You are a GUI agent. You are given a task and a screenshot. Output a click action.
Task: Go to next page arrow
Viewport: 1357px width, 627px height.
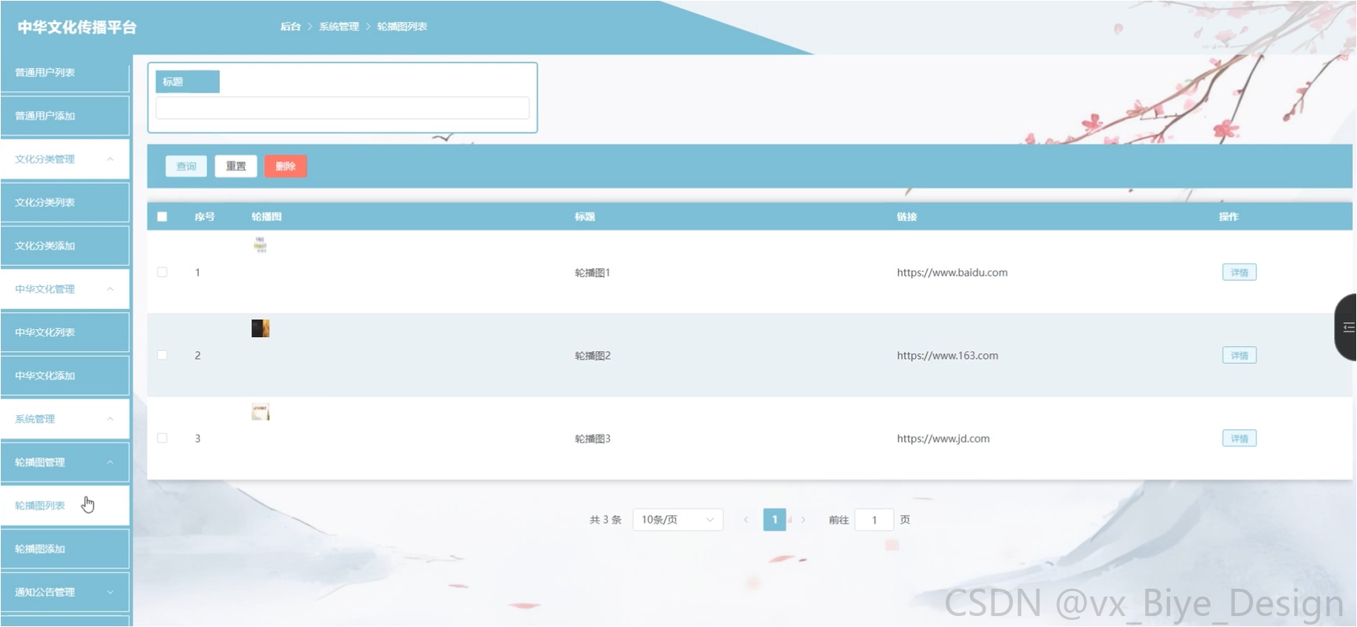click(803, 519)
